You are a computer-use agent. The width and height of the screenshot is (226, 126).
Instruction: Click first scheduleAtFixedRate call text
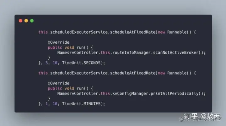tap(132, 32)
